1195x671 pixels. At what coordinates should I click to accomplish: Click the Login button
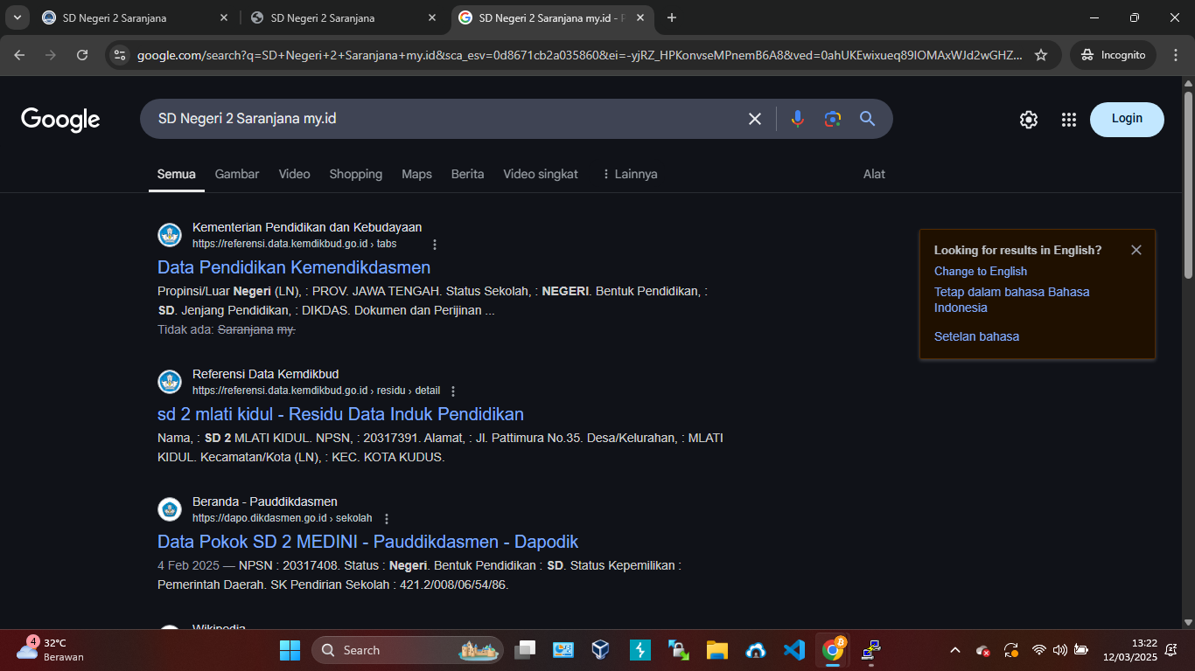[1127, 120]
